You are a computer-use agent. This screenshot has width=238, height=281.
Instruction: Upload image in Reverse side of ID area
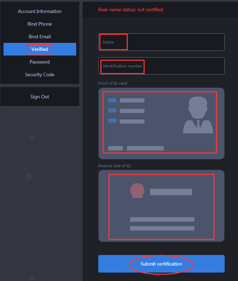point(161,206)
